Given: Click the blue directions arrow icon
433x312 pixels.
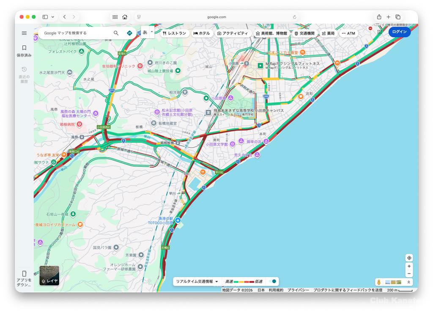Looking at the screenshot, I should pos(129,33).
